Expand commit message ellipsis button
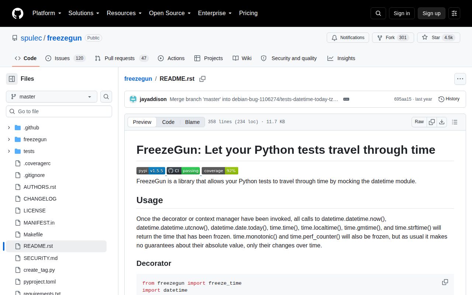Image resolution: width=472 pixels, height=295 pixels. [x=346, y=99]
